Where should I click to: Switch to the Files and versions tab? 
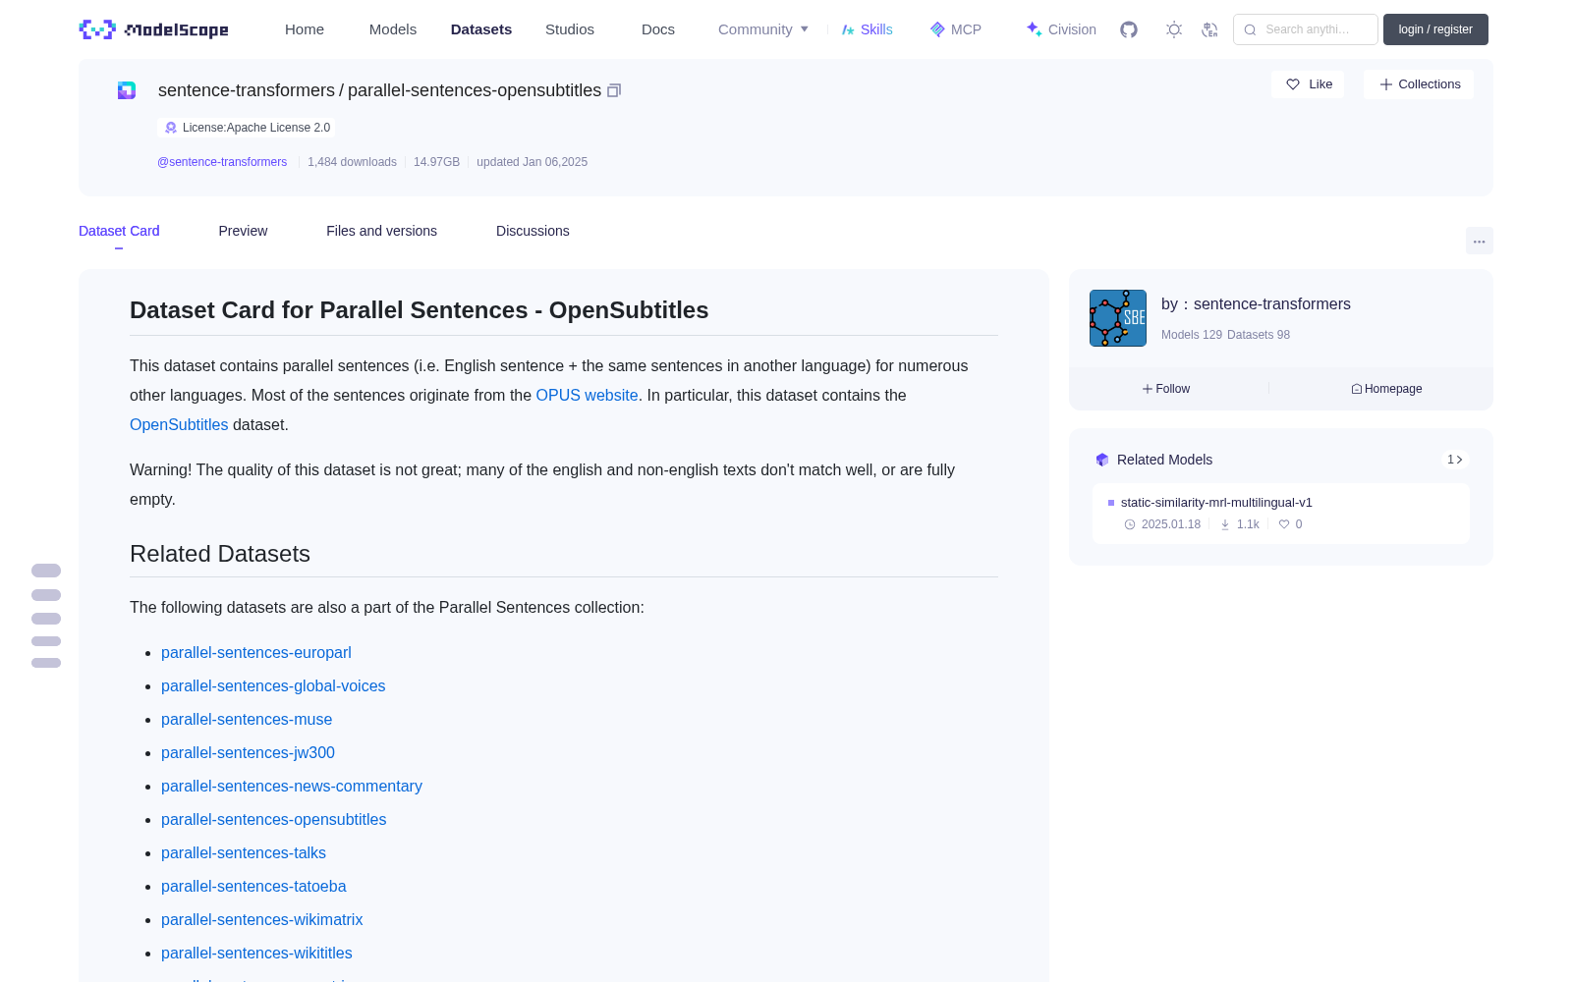(381, 231)
